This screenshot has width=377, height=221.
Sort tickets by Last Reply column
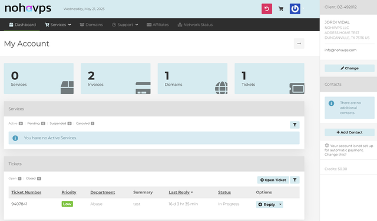181,192
